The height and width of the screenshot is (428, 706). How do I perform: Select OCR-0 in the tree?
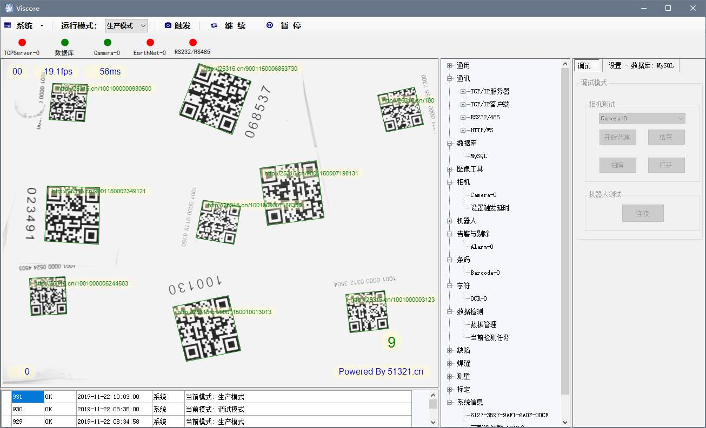click(x=478, y=298)
